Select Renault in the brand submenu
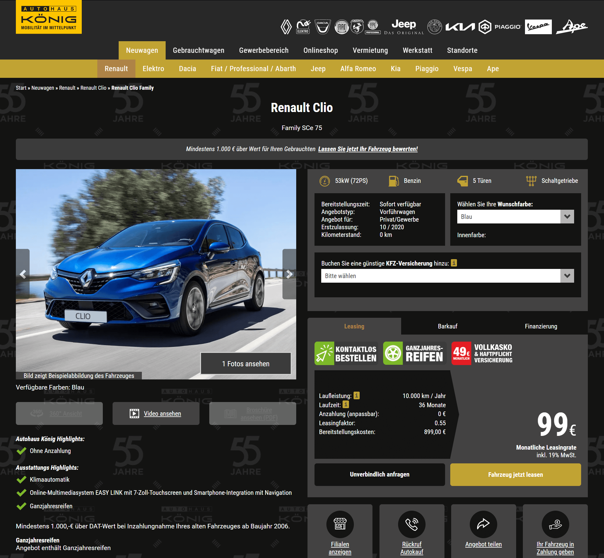 tap(116, 69)
